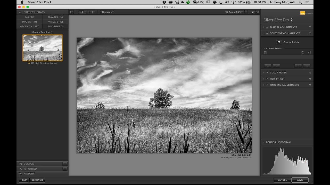
Task: Select split preview view mode
Action: tap(87, 12)
